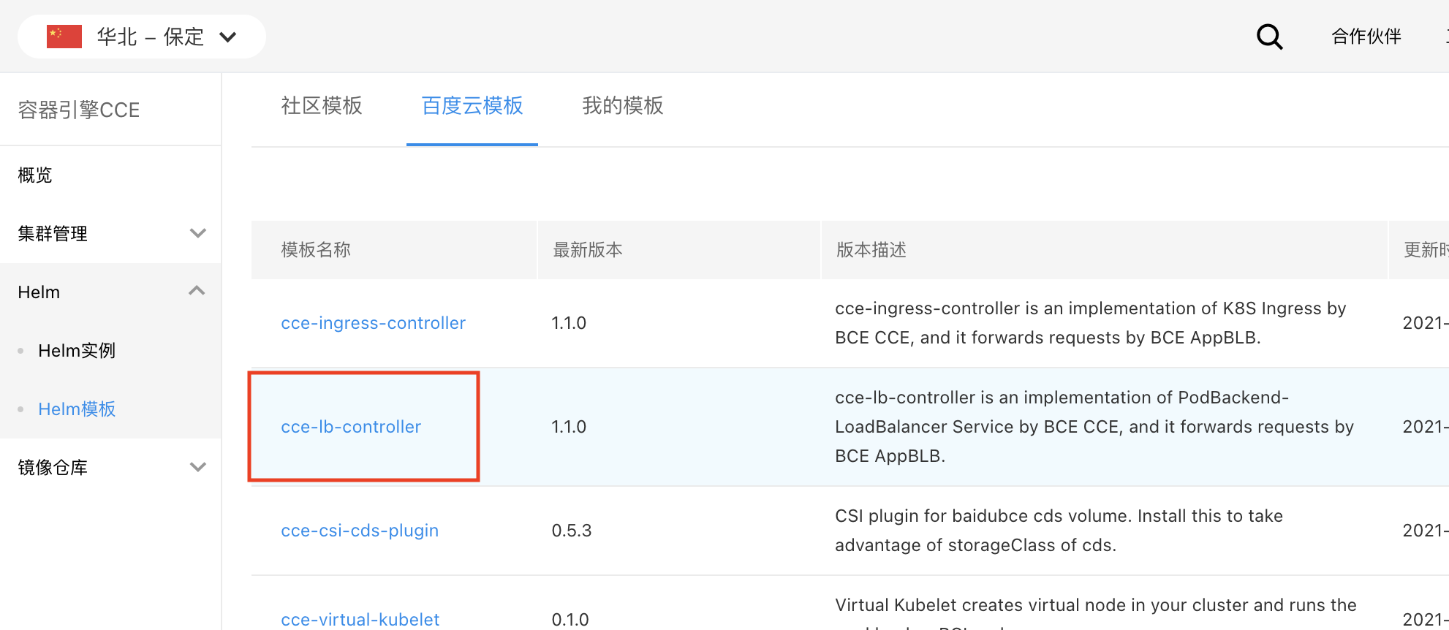
Task: Open the cce-ingress-controller template link
Action: click(373, 323)
